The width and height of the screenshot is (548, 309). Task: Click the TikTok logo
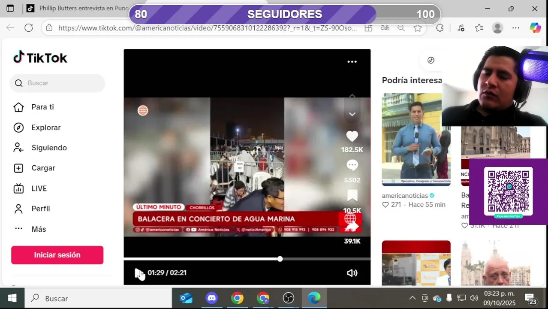40,58
